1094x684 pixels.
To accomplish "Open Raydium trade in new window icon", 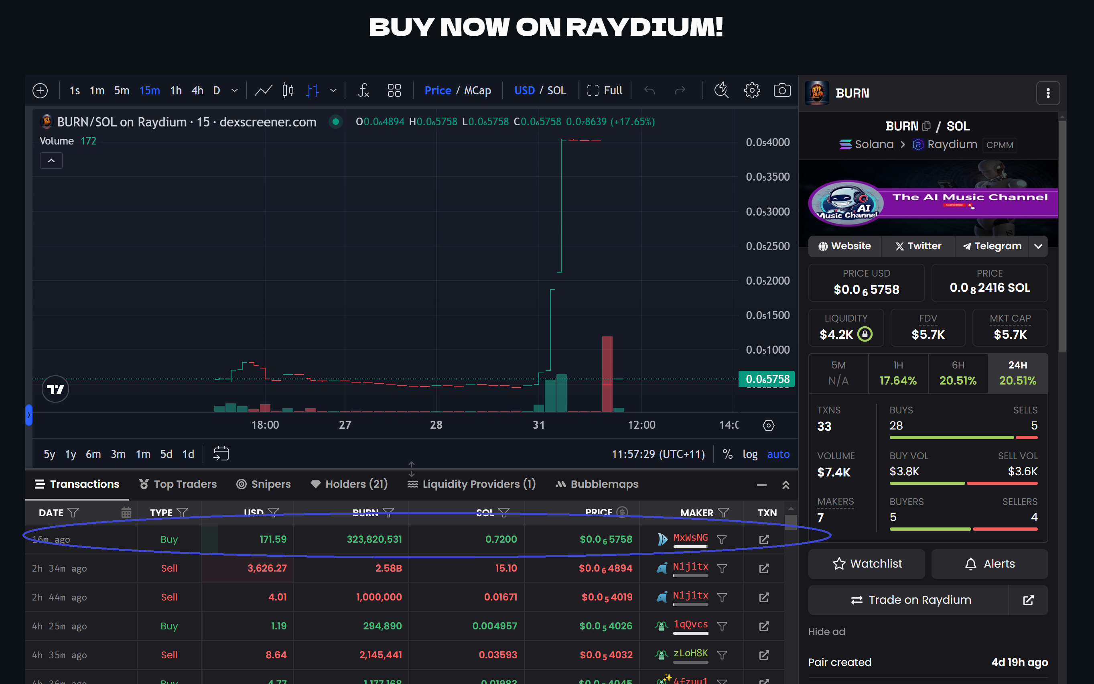I will click(1029, 601).
